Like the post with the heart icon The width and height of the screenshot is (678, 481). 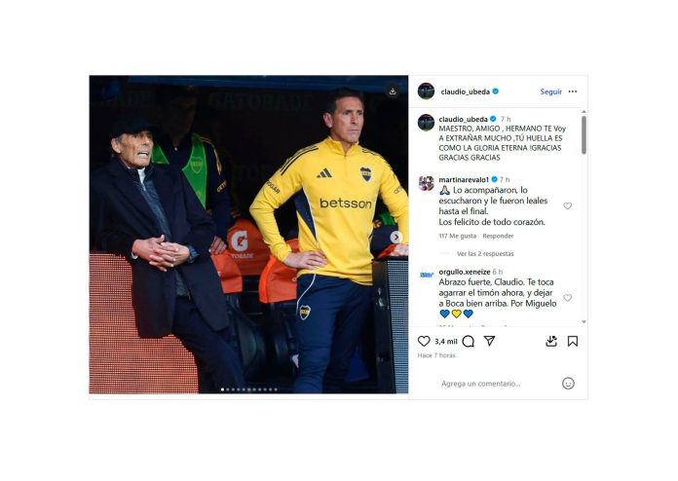424,341
